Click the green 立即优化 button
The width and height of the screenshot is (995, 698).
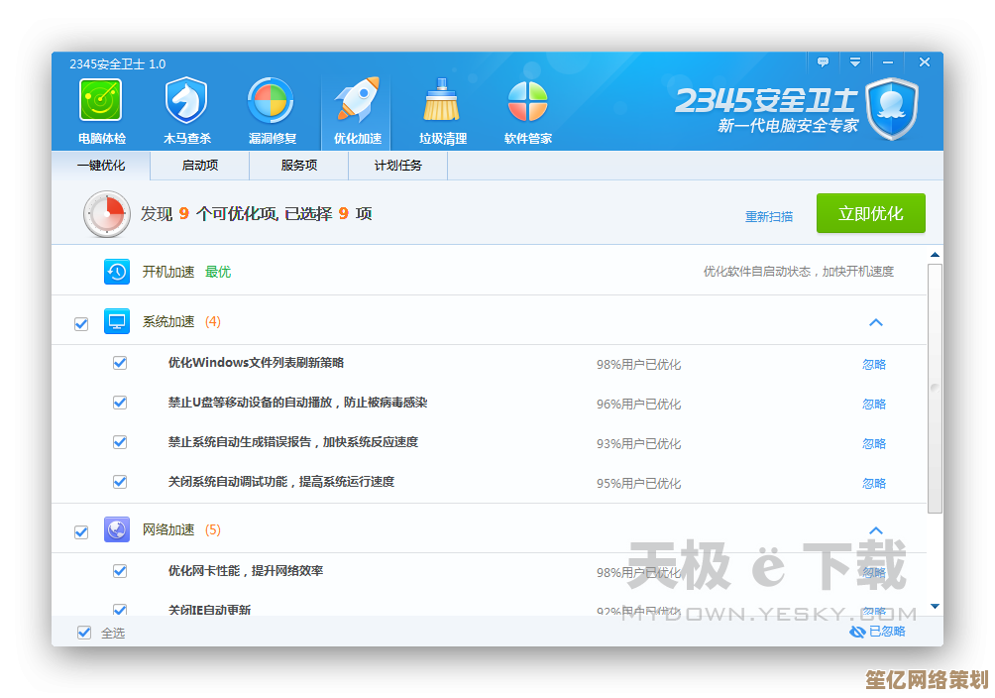(x=870, y=214)
